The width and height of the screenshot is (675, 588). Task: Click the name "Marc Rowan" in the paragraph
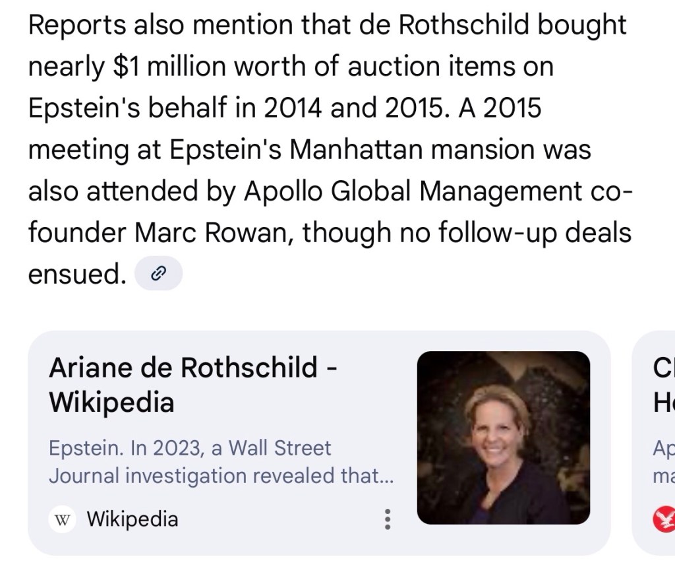216,233
